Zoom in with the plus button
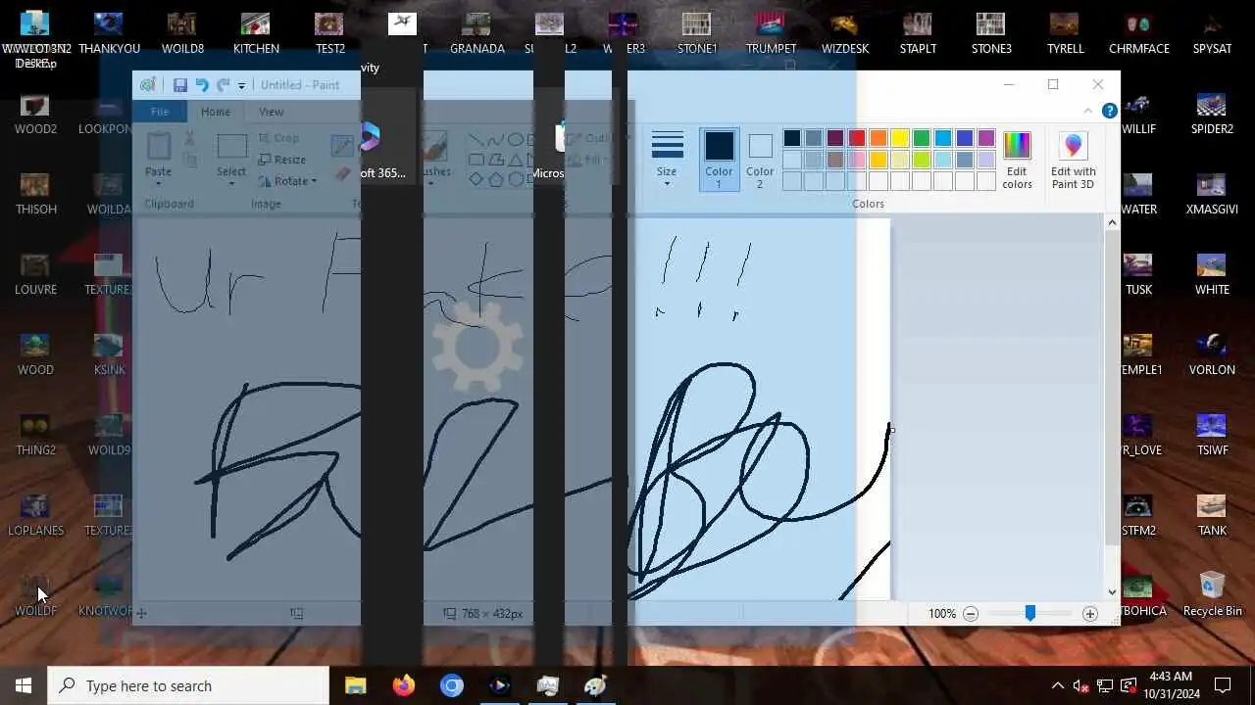1255x705 pixels. coord(1089,614)
